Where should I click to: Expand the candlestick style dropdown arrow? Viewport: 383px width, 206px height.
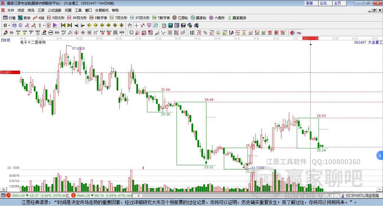(x=44, y=25)
